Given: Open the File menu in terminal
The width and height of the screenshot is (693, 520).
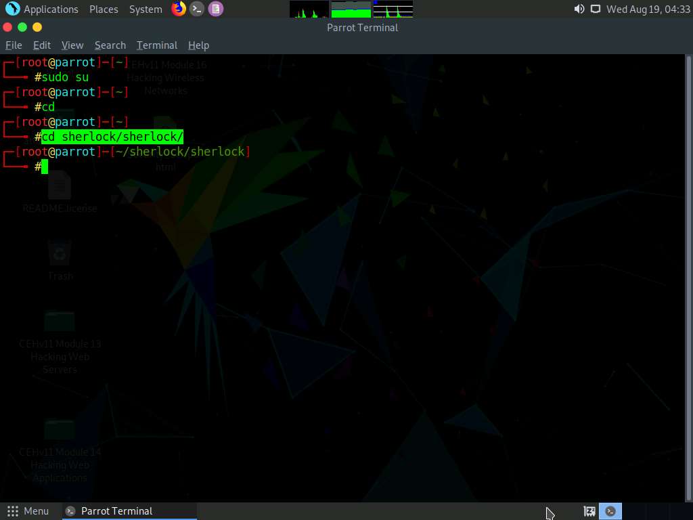Looking at the screenshot, I should (14, 45).
